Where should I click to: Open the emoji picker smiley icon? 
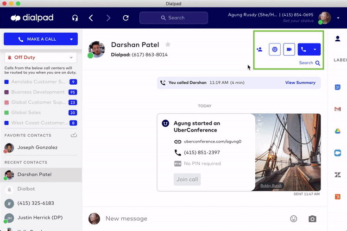pos(293,219)
